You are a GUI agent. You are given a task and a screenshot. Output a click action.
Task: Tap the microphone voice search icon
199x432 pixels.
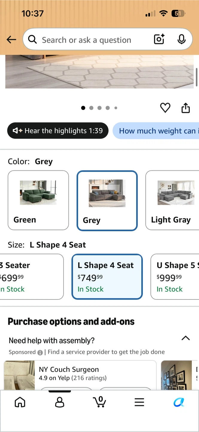(x=181, y=39)
